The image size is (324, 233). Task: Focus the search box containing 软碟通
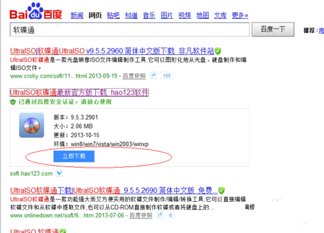click(x=130, y=30)
